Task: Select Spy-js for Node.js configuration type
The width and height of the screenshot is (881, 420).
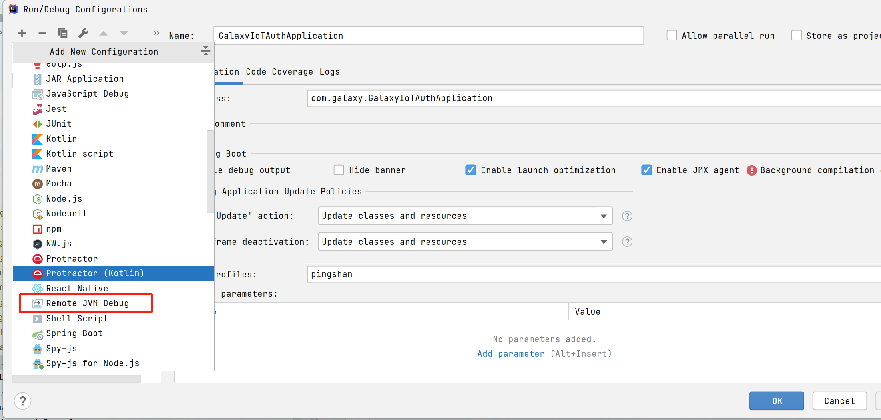Action: 114,363
